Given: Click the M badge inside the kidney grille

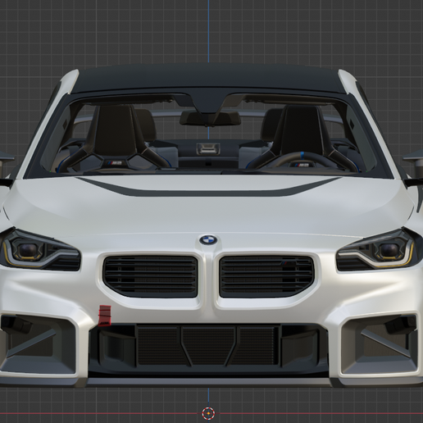Looking at the screenshot, I should pos(288,264).
